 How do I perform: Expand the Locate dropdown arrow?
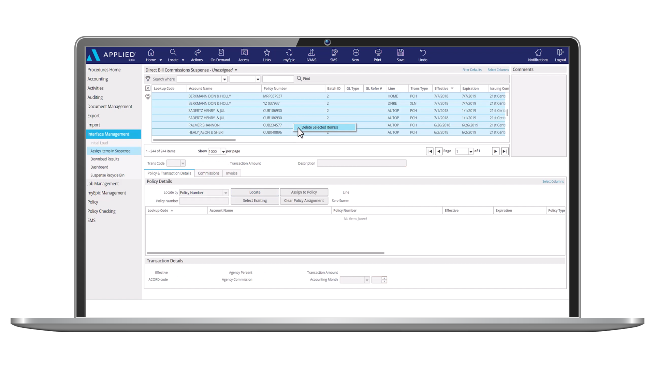tap(183, 60)
